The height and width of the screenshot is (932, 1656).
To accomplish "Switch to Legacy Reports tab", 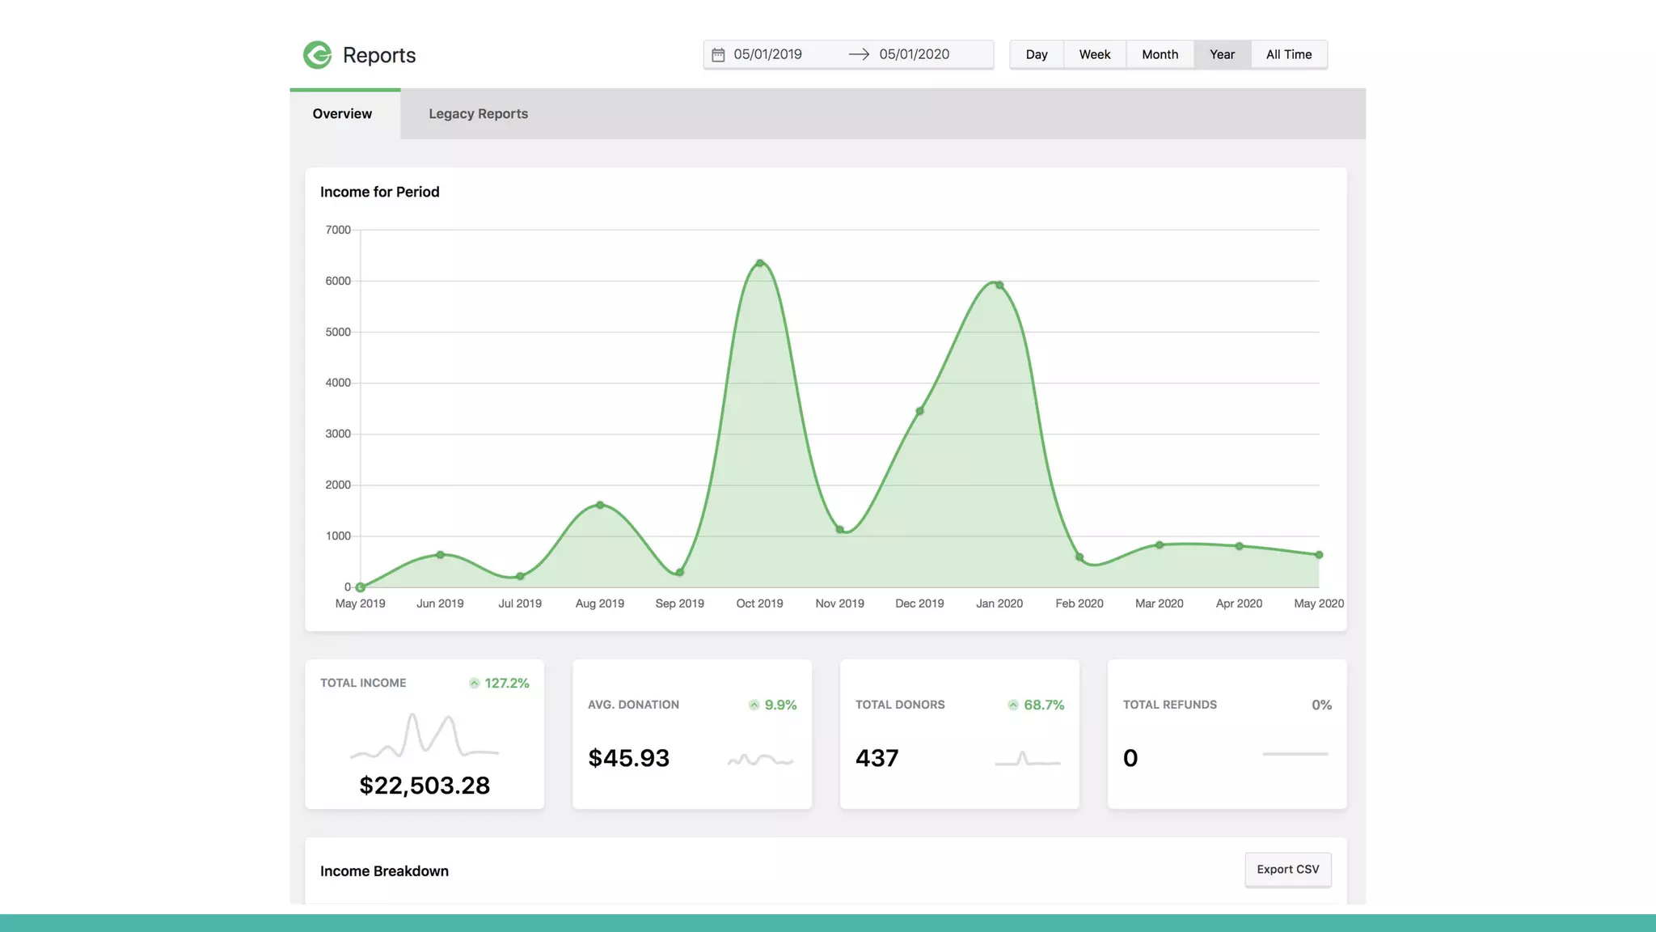I will click(478, 114).
